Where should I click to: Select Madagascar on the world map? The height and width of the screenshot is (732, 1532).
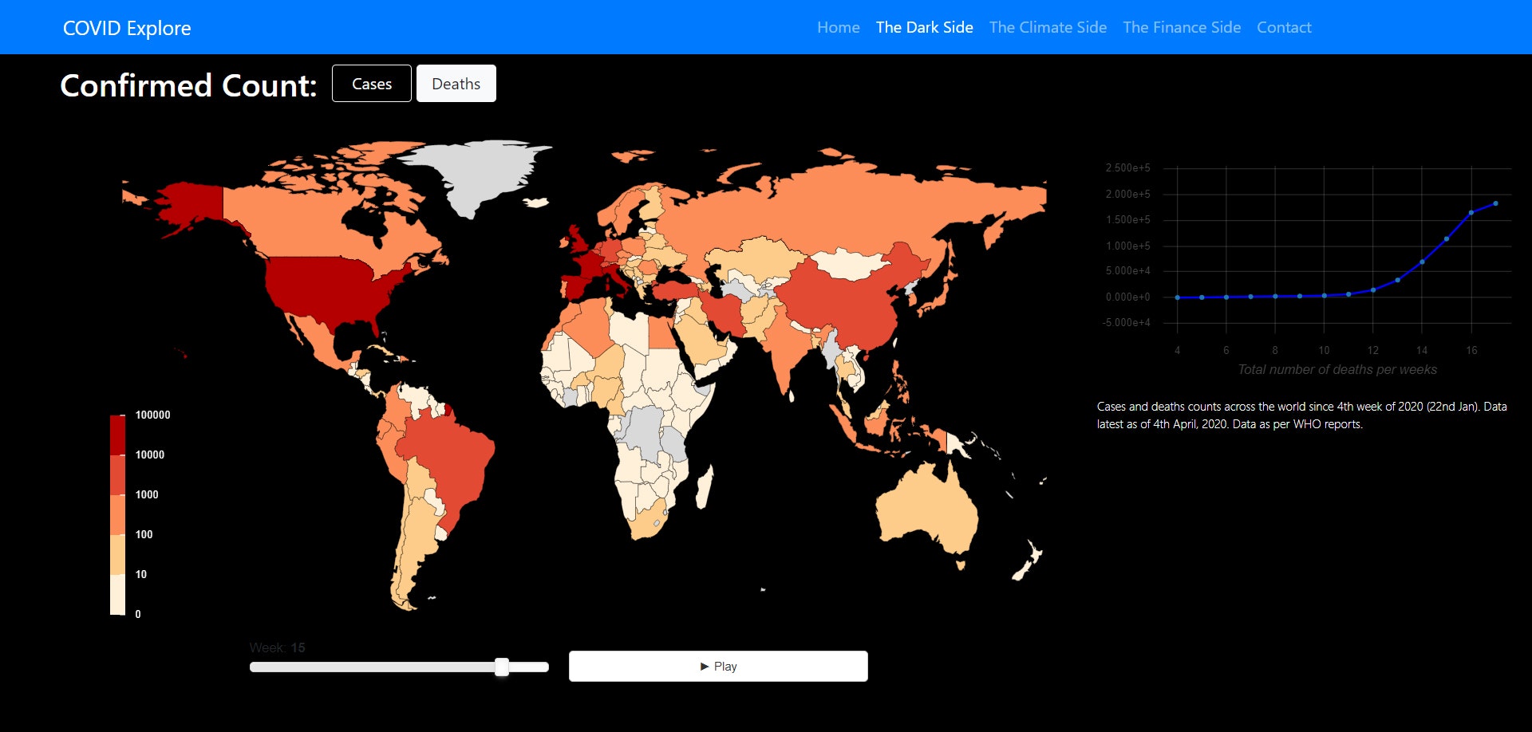[704, 488]
